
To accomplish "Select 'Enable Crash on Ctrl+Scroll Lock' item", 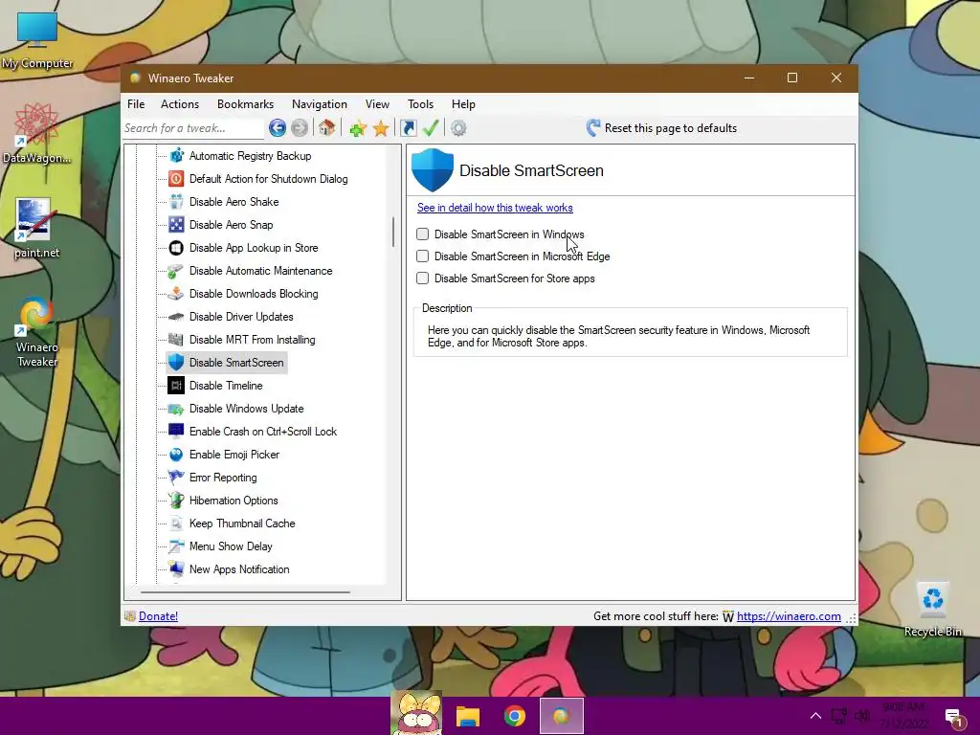I will [x=263, y=432].
